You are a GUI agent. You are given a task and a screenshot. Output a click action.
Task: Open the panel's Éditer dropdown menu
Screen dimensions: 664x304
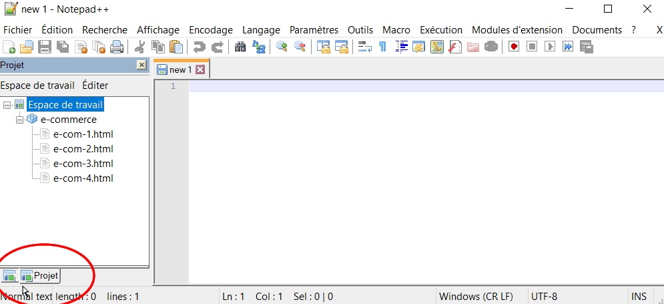click(x=95, y=86)
